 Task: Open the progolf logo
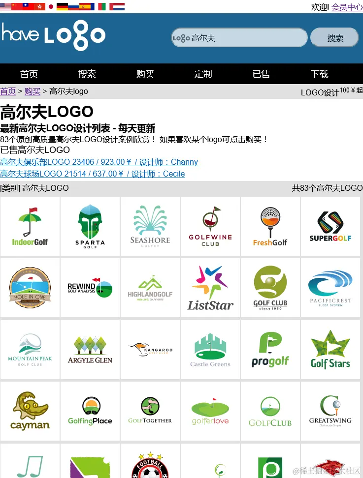[x=270, y=350]
